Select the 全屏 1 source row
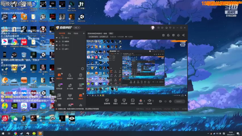 click(x=70, y=49)
